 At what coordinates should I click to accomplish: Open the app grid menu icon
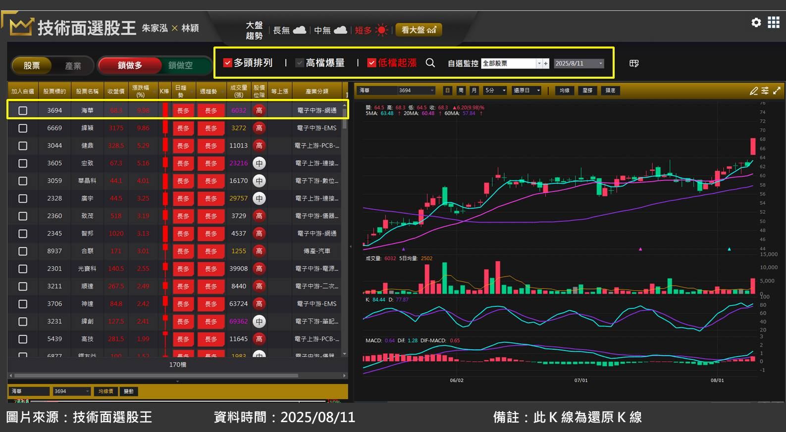[774, 22]
